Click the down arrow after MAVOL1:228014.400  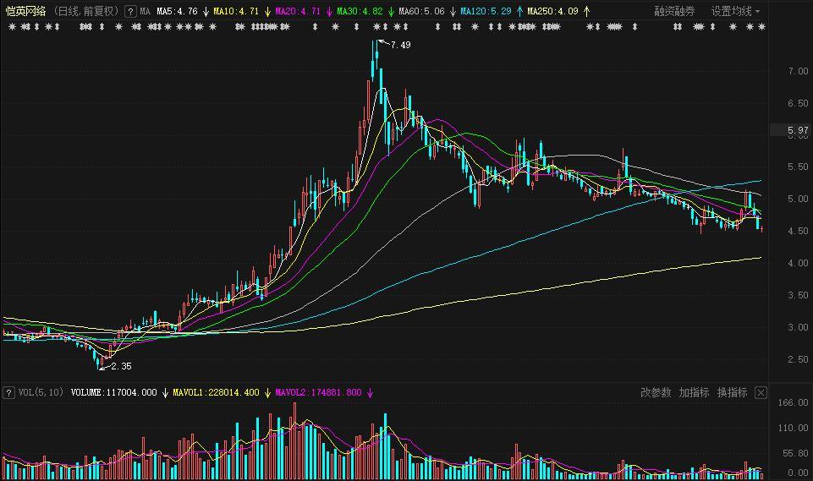click(267, 393)
